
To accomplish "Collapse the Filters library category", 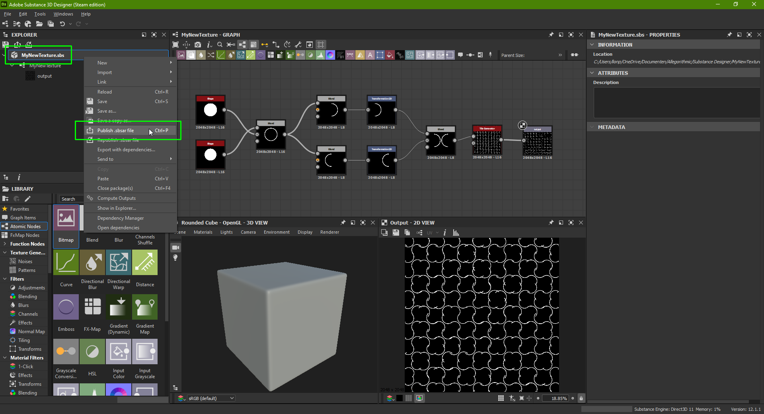I will [x=5, y=279].
